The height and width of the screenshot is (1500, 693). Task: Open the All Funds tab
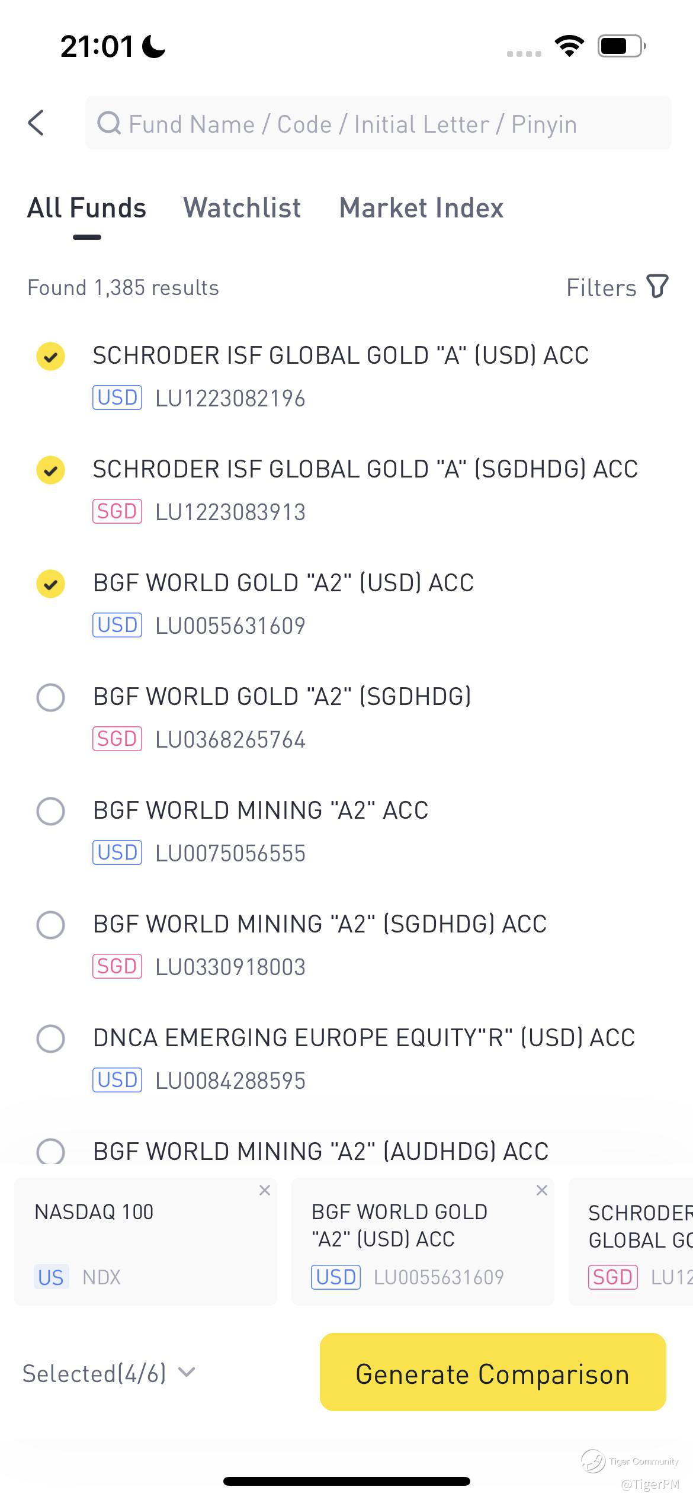click(x=87, y=208)
